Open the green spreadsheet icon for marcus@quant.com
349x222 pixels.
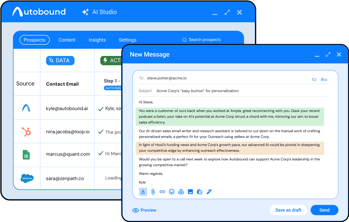[27, 155]
